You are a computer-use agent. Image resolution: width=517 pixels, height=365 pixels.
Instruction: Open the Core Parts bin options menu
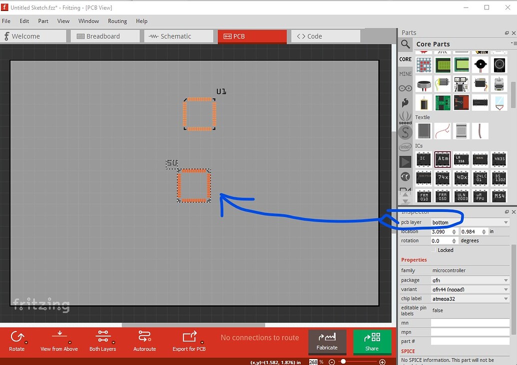coord(514,43)
